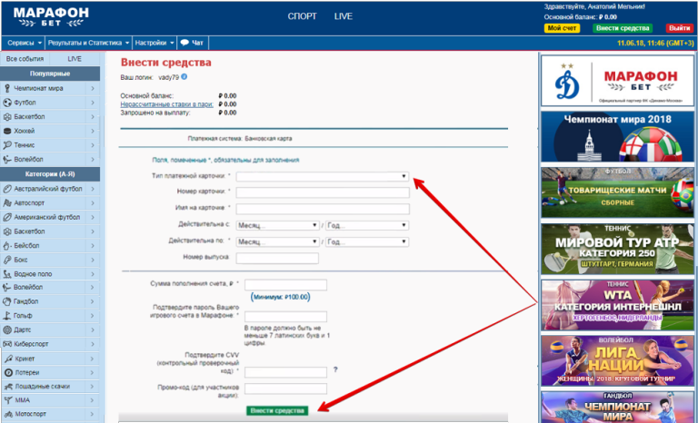Viewport: 698px width, 423px height.
Task: Click the yellow Мой счет button
Action: [562, 28]
